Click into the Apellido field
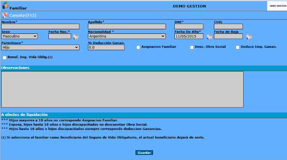287x160 pixels. (x=127, y=27)
